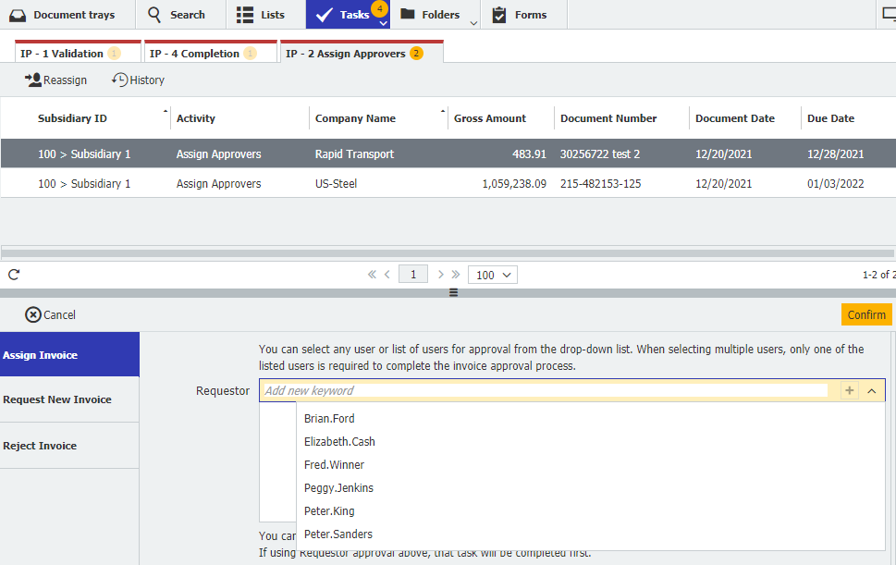Refresh the task list
Image resolution: width=896 pixels, height=565 pixels.
point(13,274)
